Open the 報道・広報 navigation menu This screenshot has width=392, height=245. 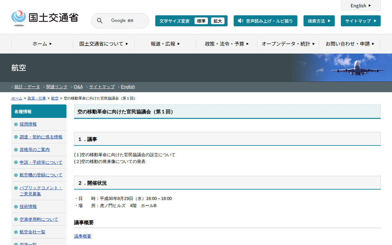coord(165,44)
